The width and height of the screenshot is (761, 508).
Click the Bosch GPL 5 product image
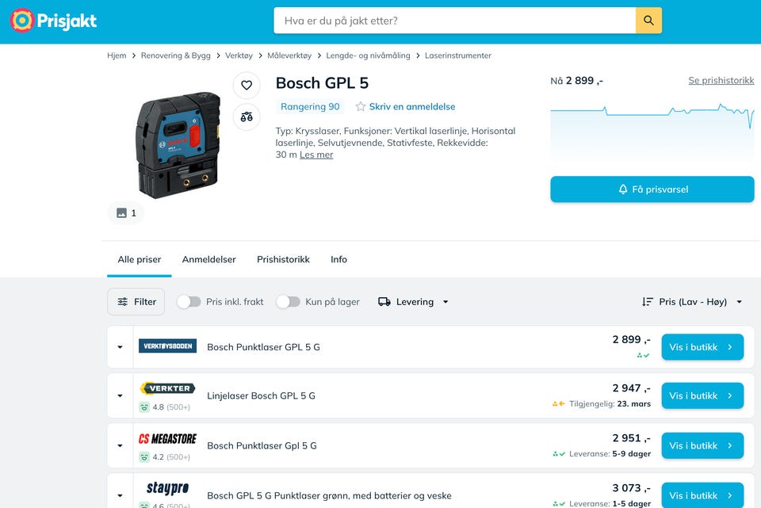click(x=178, y=145)
